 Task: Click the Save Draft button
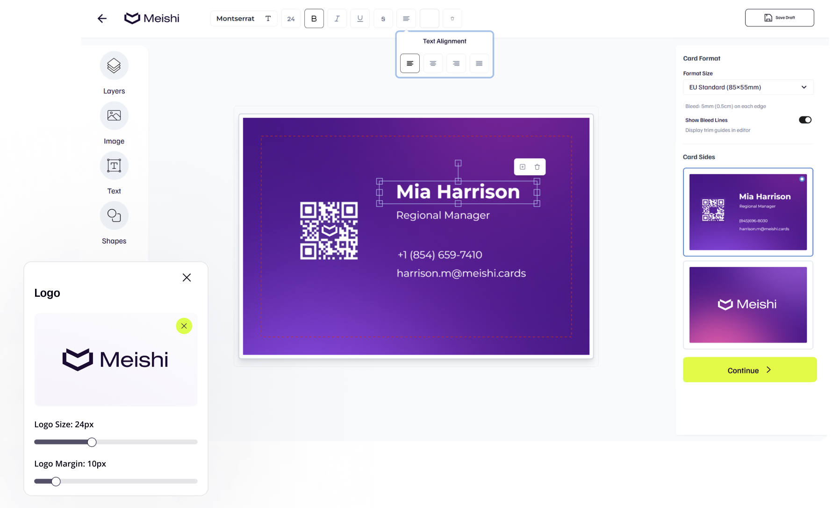[x=779, y=17]
